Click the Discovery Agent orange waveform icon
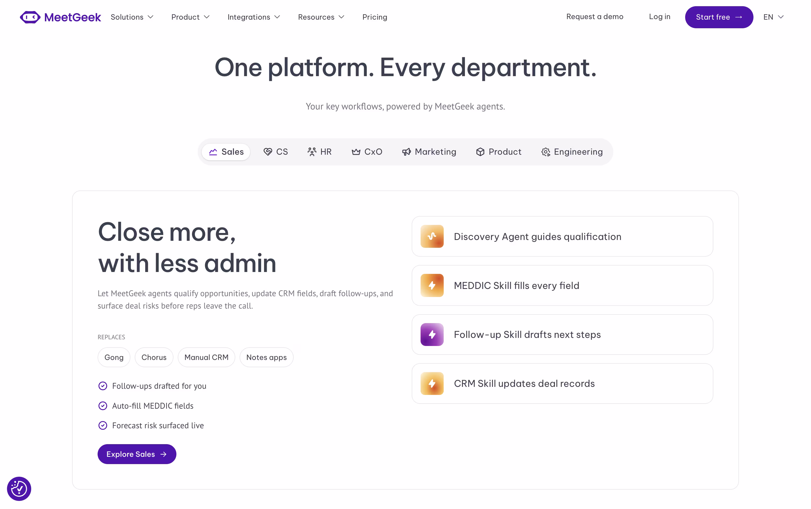 pyautogui.click(x=432, y=236)
